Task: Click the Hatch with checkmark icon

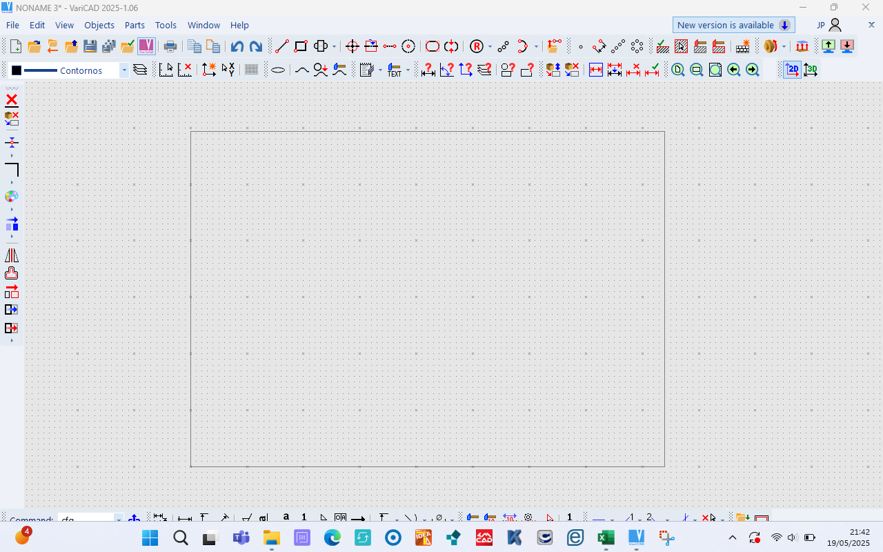Action: coord(662,46)
